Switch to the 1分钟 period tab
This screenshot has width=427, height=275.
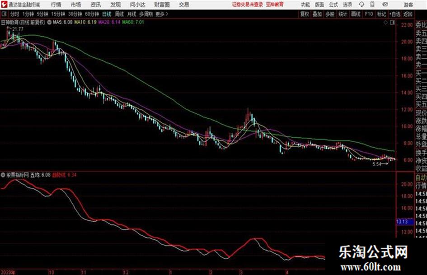[x=28, y=14]
